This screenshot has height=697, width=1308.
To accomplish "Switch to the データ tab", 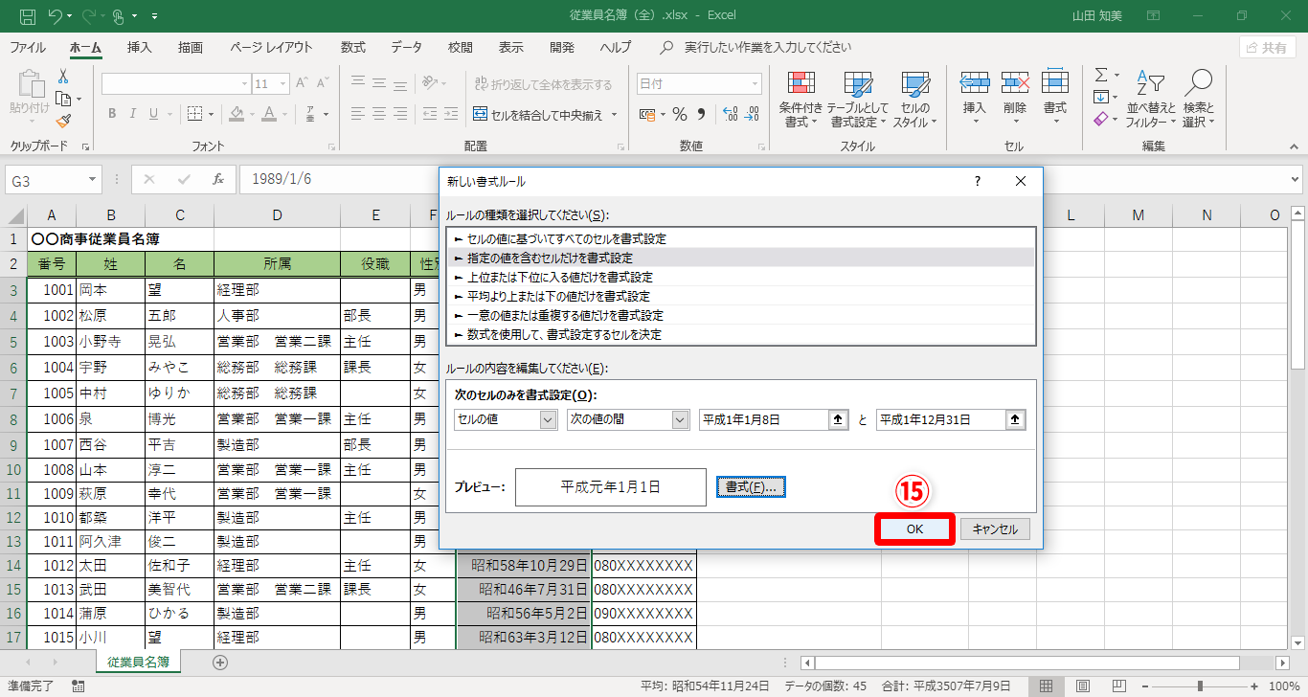I will [407, 47].
